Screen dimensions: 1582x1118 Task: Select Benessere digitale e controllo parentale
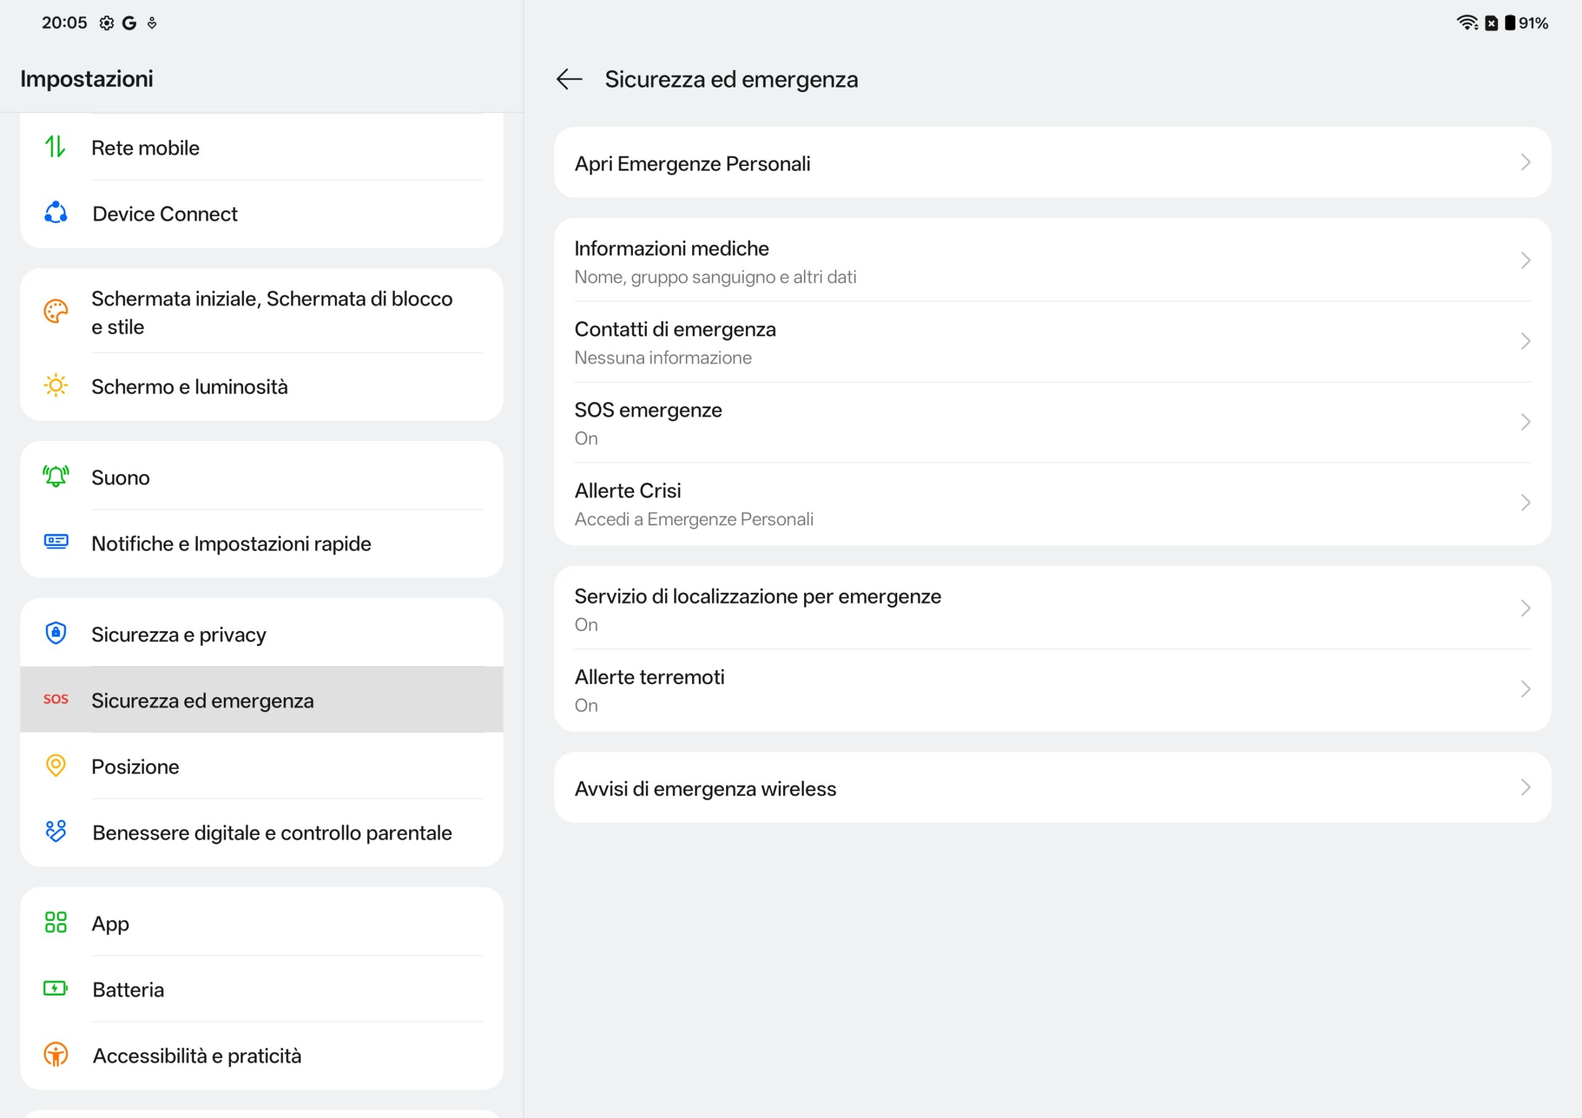pos(271,833)
